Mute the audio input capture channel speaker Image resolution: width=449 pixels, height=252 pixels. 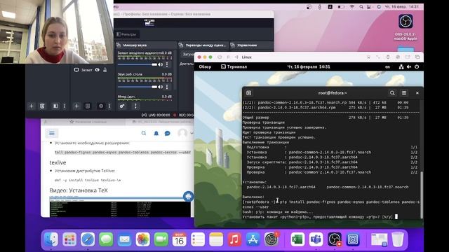tap(161, 64)
